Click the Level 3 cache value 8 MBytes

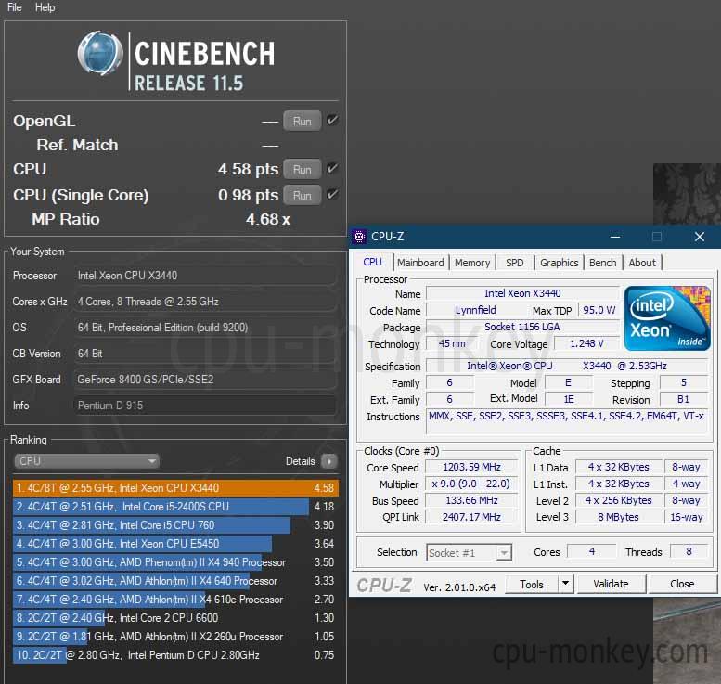618,517
